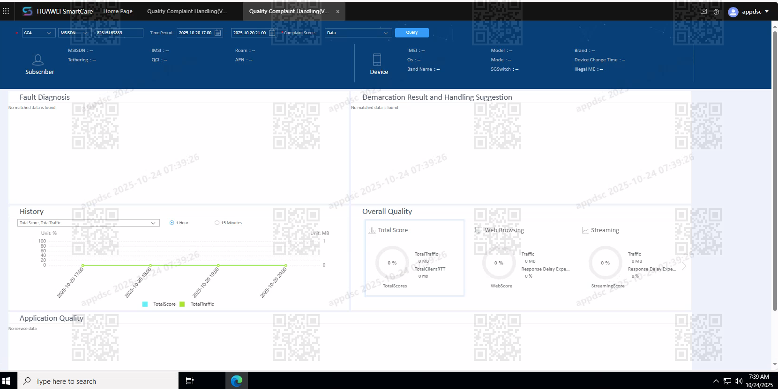Click the 2025-10-20 19:00 chart data point
The height and width of the screenshot is (389, 778).
tap(218, 265)
